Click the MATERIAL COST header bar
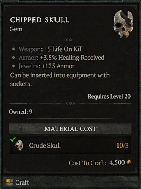 (x=70, y=129)
